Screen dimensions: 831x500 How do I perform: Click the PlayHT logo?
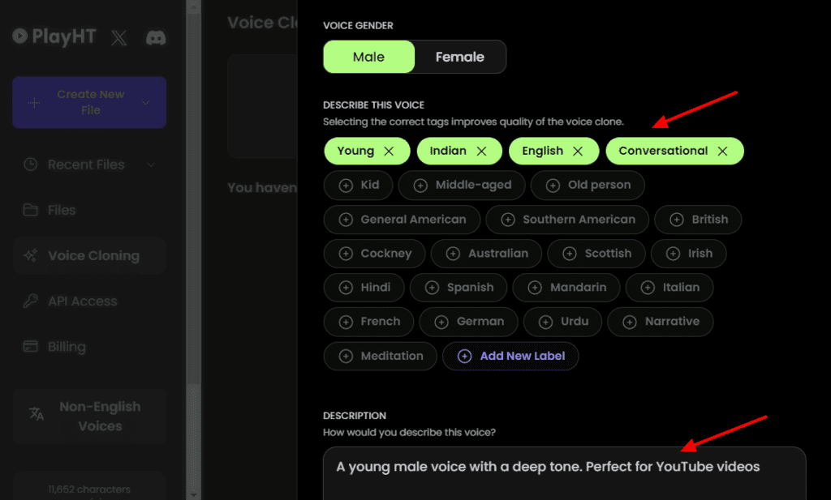coord(53,36)
